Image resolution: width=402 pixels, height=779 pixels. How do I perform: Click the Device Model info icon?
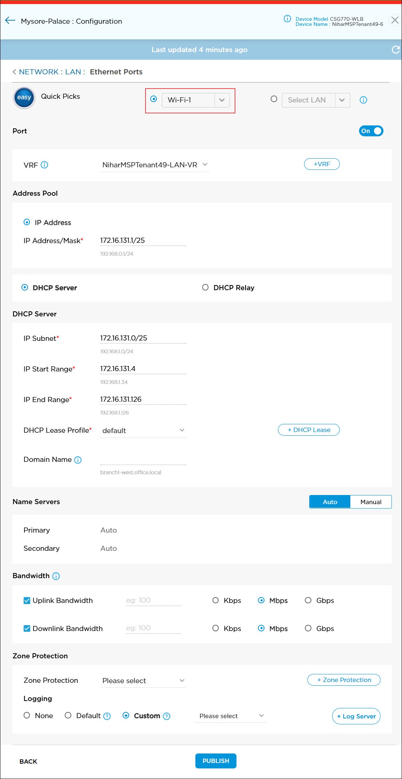point(287,19)
